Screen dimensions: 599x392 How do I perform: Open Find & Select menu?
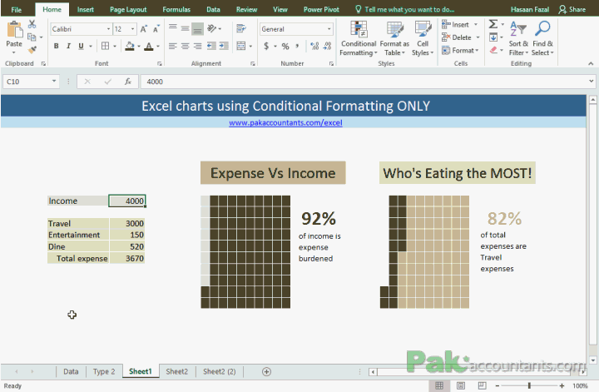click(x=542, y=38)
